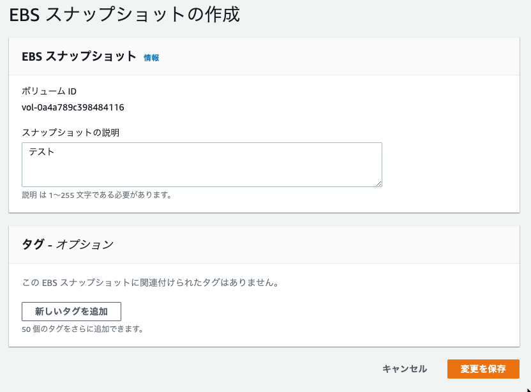
Task: Save with the 変更を保存 button
Action: coord(483,368)
